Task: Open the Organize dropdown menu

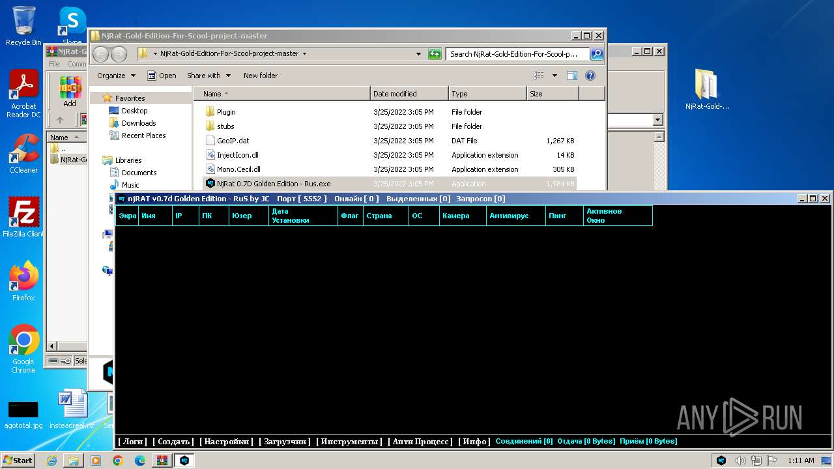Action: [x=116, y=76]
